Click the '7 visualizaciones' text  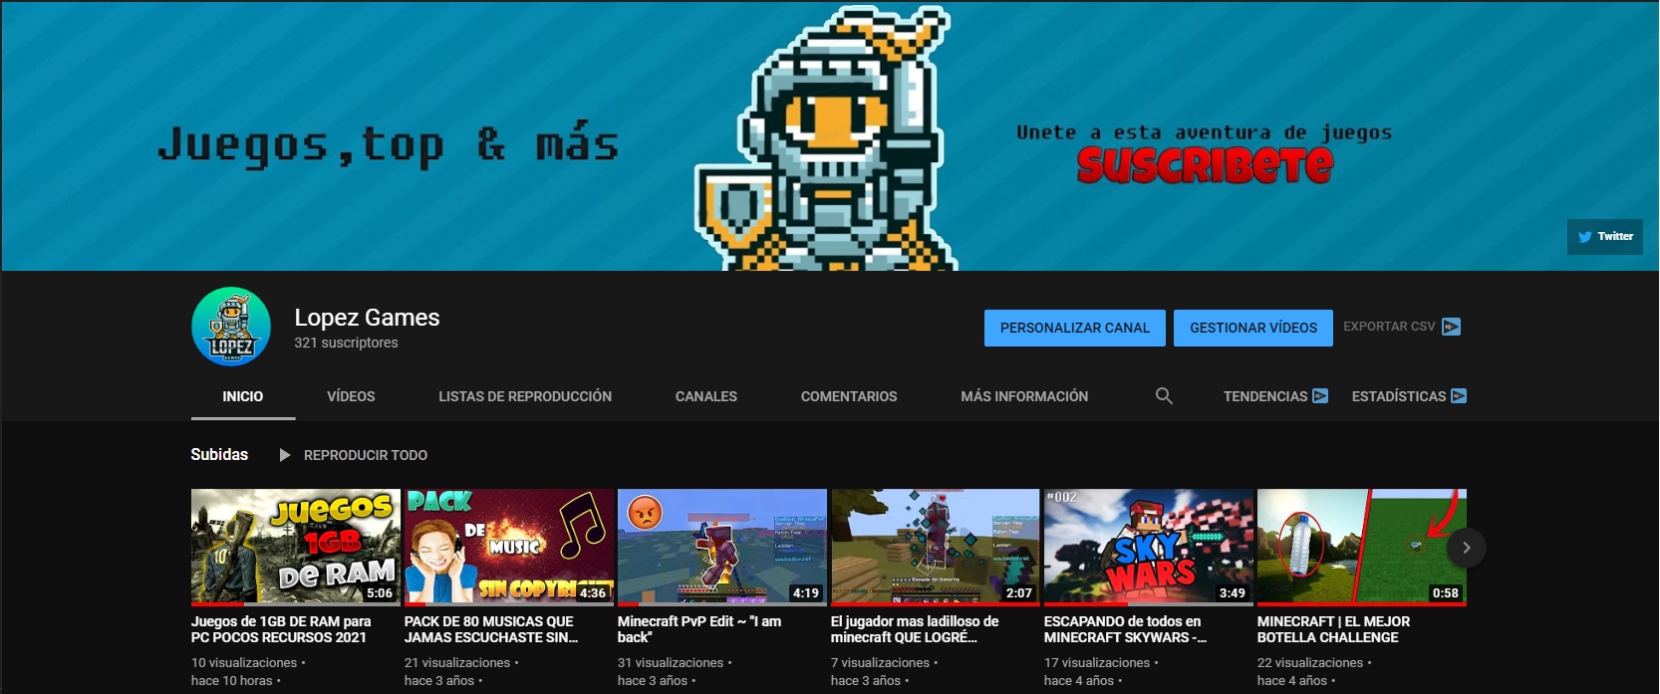coord(880,663)
